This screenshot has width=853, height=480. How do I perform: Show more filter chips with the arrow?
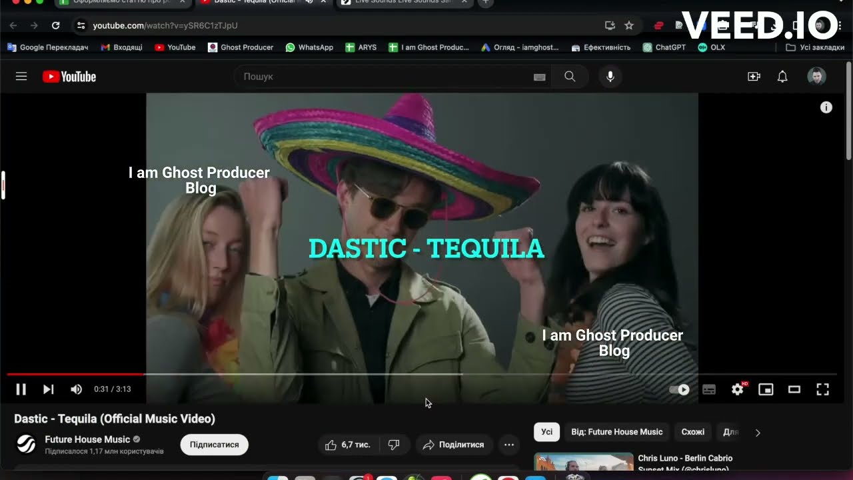pos(758,433)
